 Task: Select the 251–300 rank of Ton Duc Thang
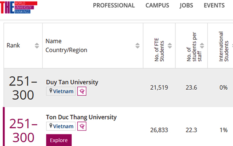point(23,130)
